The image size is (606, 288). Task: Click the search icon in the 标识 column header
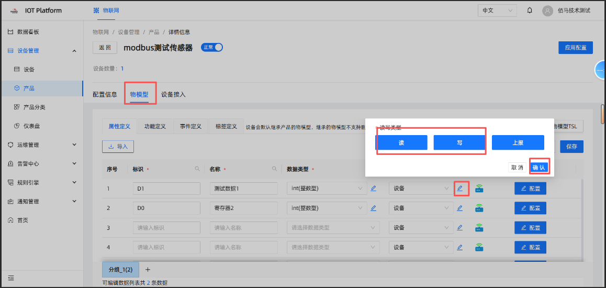pos(197,169)
